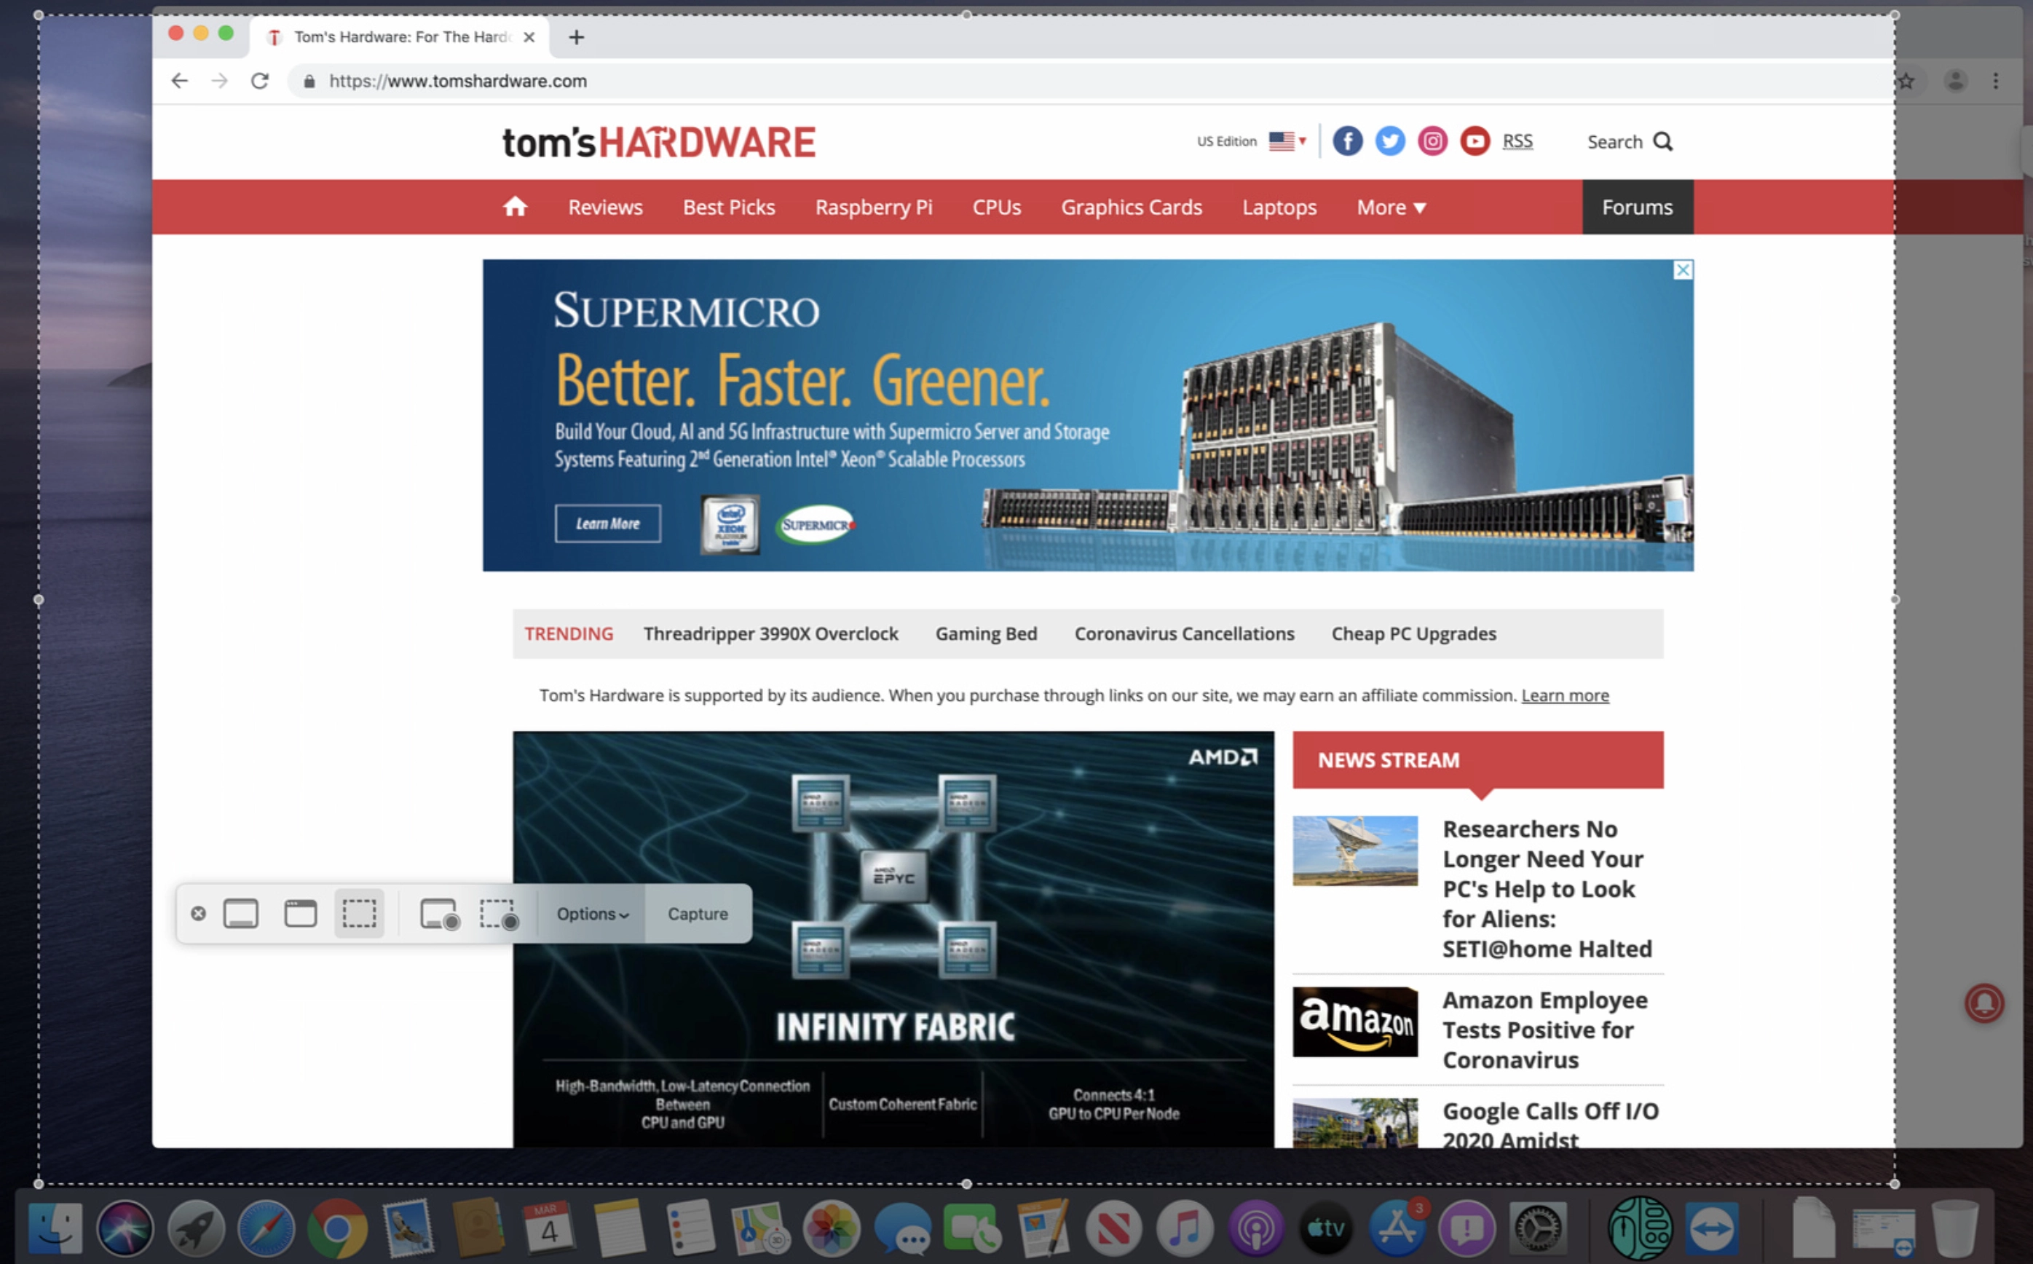This screenshot has width=2033, height=1264.
Task: Open the Learn more affiliate link
Action: tap(1564, 695)
